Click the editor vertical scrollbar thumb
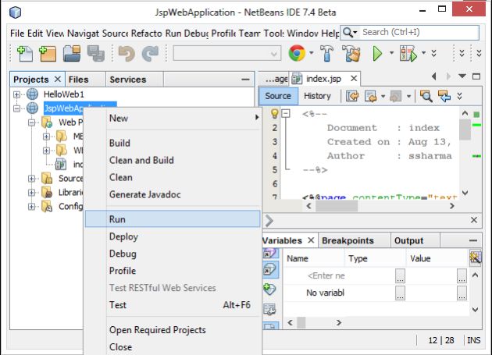Image resolution: width=492 pixels, height=355 pixels. coord(465,130)
